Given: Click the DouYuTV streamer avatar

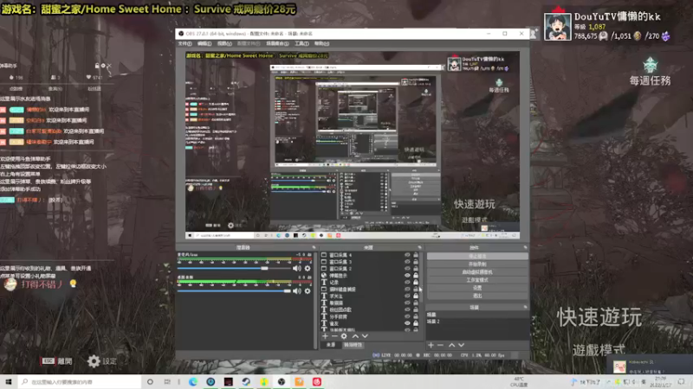Looking at the screenshot, I should [557, 27].
